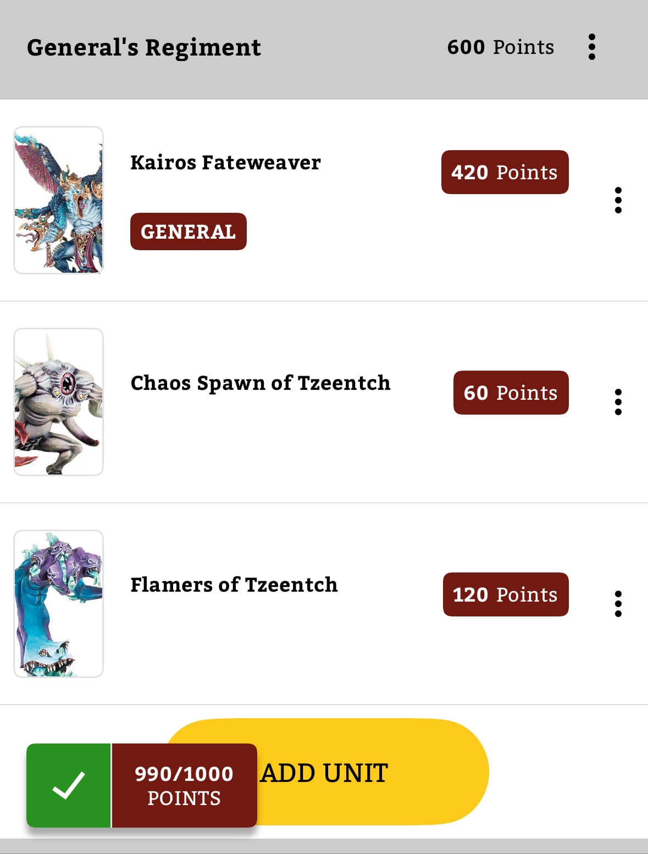Click the GENERAL badge under Kairos Fateweaver

click(188, 232)
